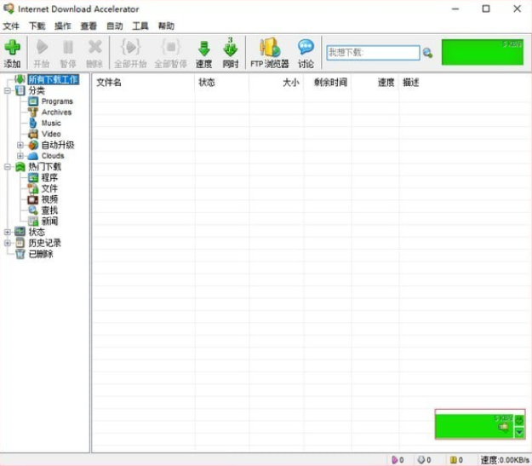Open the FTP浏览器 (FTP browser) tool
Screen dimensions: 532x466
point(269,53)
